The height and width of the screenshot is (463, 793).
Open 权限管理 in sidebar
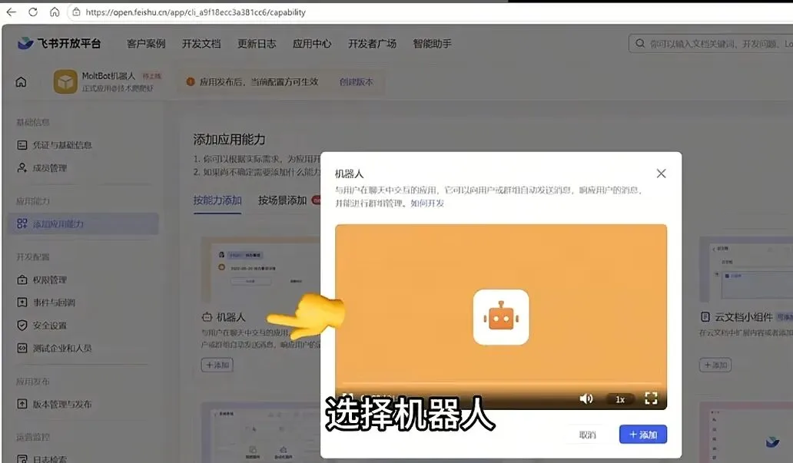tap(49, 279)
